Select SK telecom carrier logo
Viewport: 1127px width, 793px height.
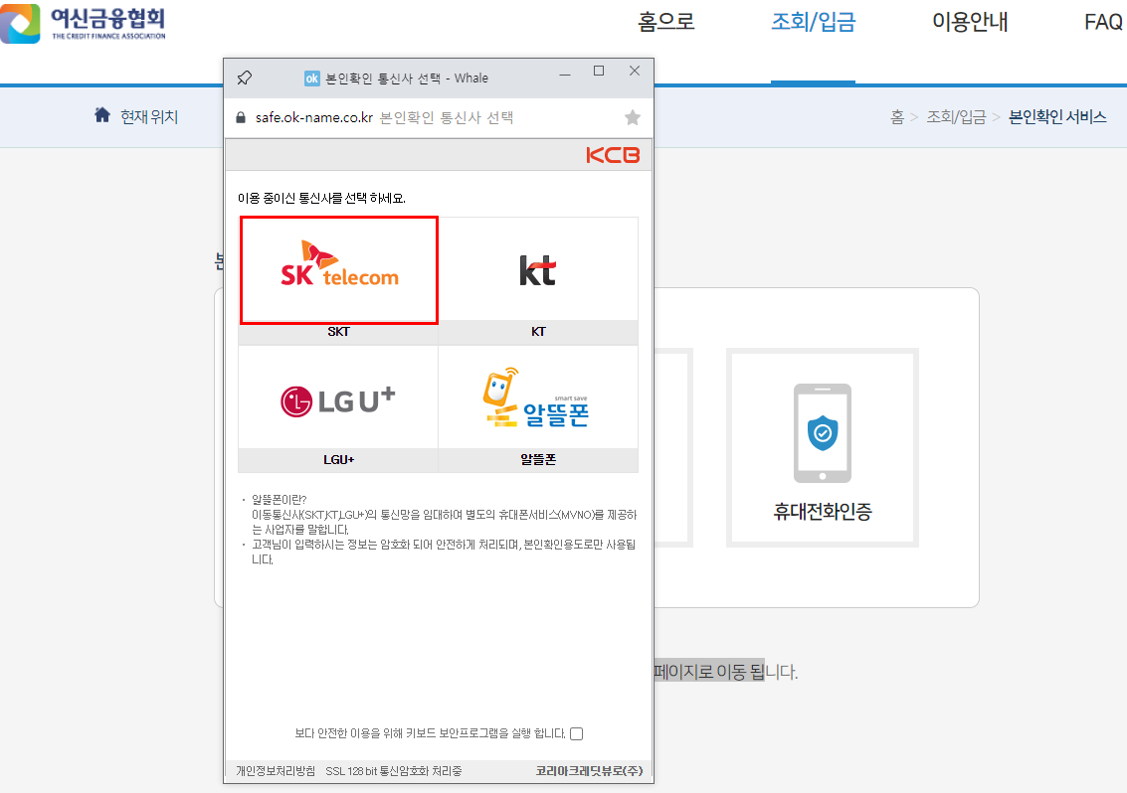pyautogui.click(x=339, y=265)
